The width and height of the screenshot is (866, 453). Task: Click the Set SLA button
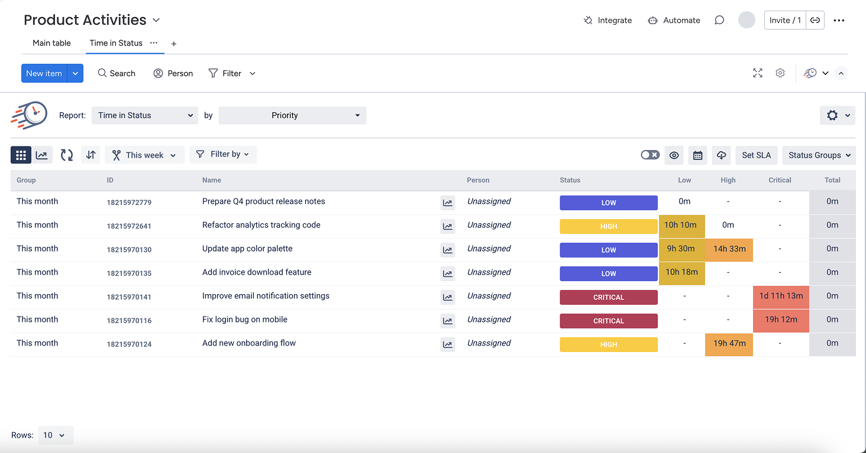756,155
